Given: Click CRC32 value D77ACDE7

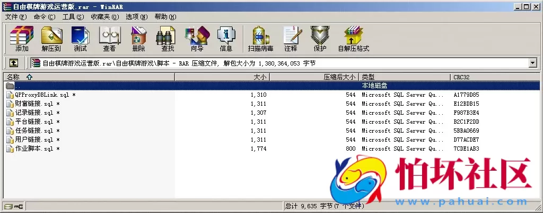Looking at the screenshot, I should pyautogui.click(x=466, y=140).
